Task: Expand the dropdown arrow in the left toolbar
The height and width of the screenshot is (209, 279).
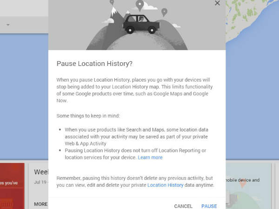Action: point(8,25)
